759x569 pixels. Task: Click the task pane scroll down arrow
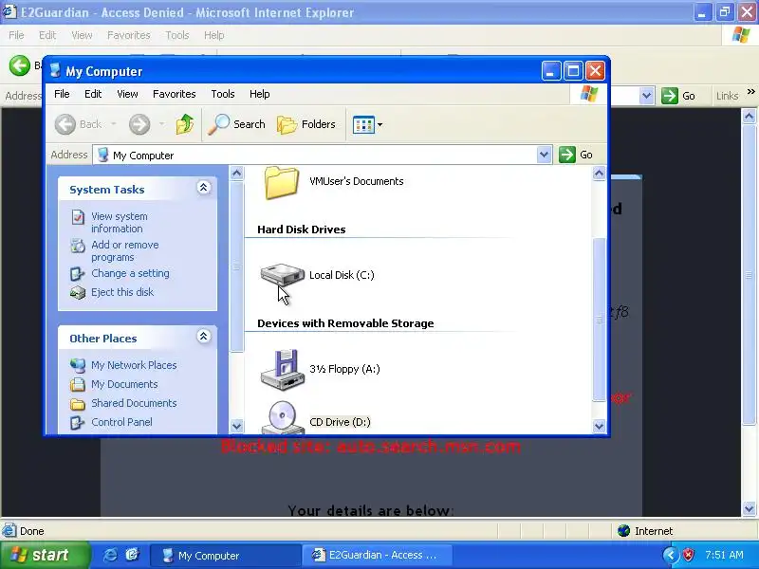click(236, 426)
